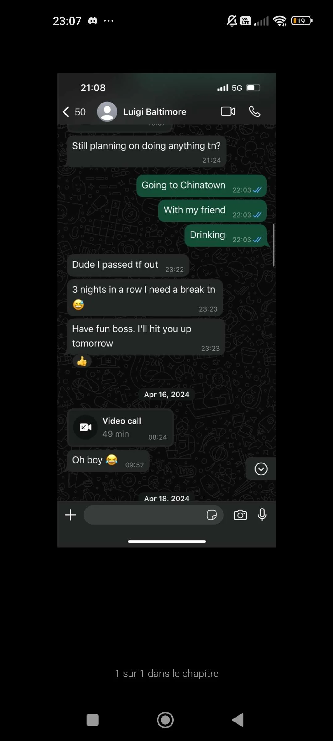Screen dimensions: 333x741
Task: Tap the voice call phone icon
Action: pyautogui.click(x=255, y=111)
